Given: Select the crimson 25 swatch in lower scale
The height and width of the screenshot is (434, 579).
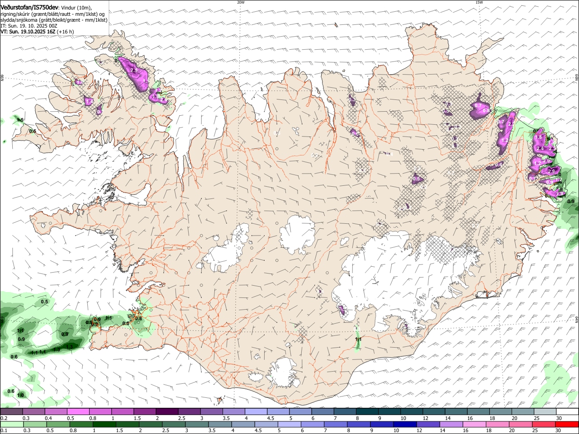Looking at the screenshot, I should pos(544,424).
